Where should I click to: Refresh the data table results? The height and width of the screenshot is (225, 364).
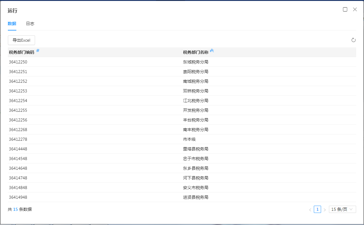coord(353,40)
